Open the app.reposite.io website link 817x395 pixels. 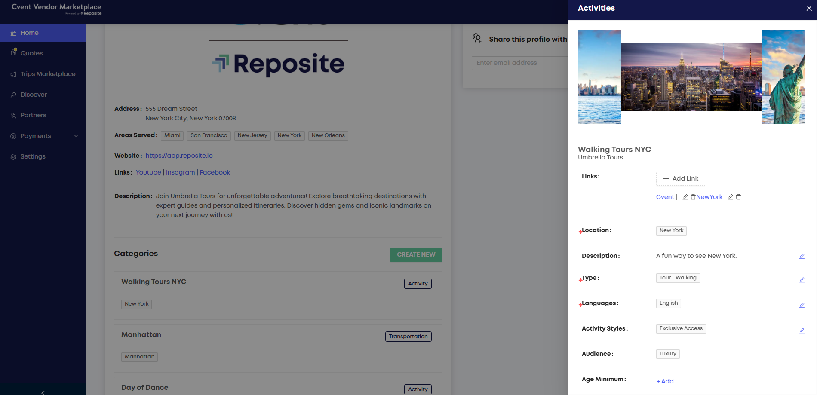point(179,156)
